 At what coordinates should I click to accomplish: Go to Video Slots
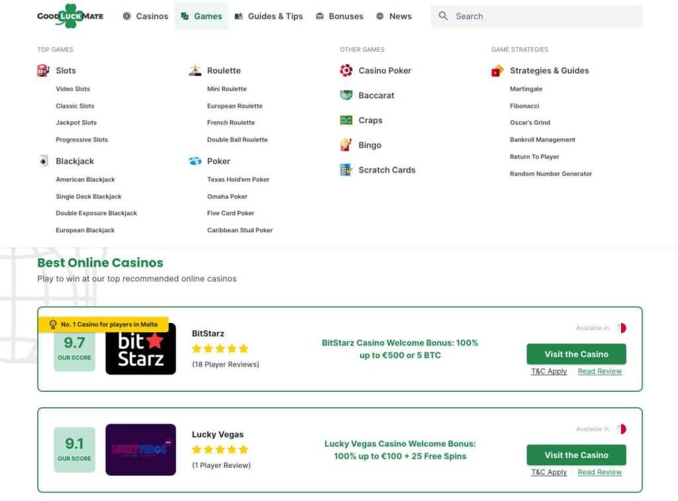pos(73,89)
